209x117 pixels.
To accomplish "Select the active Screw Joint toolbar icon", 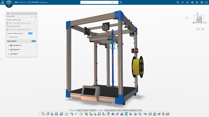I will [126, 114].
